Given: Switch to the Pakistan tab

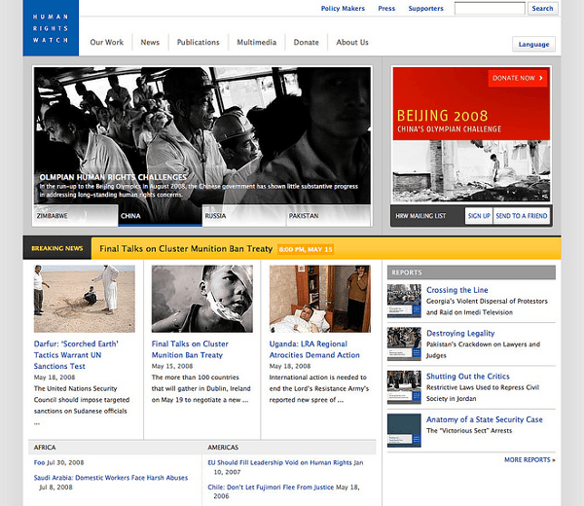Looking at the screenshot, I should click(x=329, y=216).
